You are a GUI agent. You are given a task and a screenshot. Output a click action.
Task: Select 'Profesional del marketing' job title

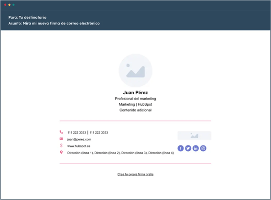[x=136, y=99]
